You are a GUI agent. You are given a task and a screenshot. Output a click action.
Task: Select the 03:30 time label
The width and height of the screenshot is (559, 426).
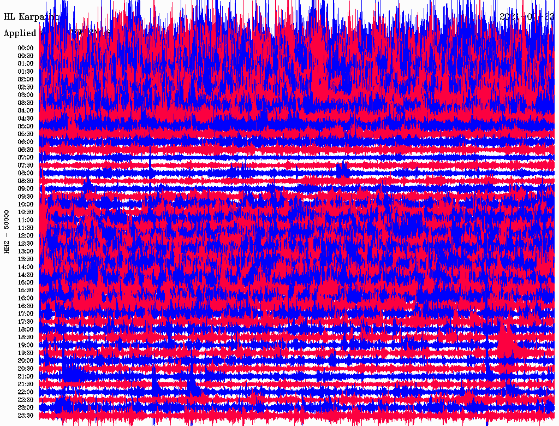pos(26,103)
